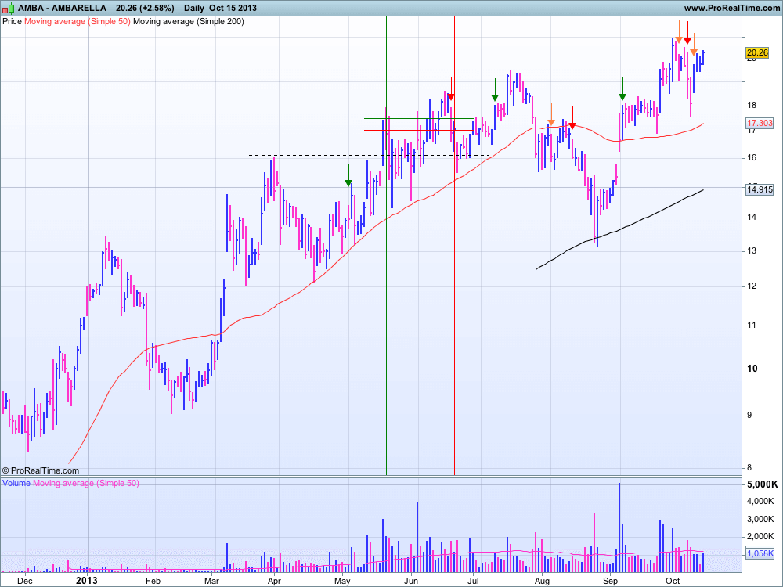The width and height of the screenshot is (783, 587).
Task: Open the www.ProRealTime.com link
Action: coord(731,8)
